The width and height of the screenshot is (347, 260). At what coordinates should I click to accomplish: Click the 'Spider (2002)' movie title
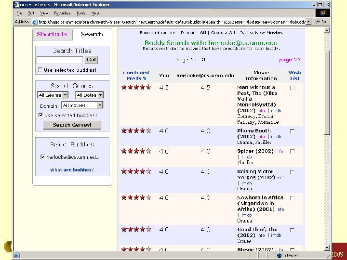[x=255, y=151]
